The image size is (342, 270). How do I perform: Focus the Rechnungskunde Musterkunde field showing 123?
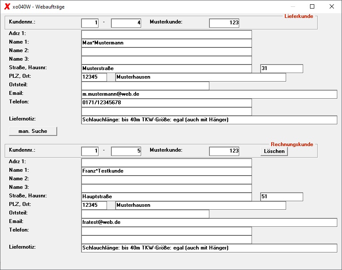click(x=224, y=151)
